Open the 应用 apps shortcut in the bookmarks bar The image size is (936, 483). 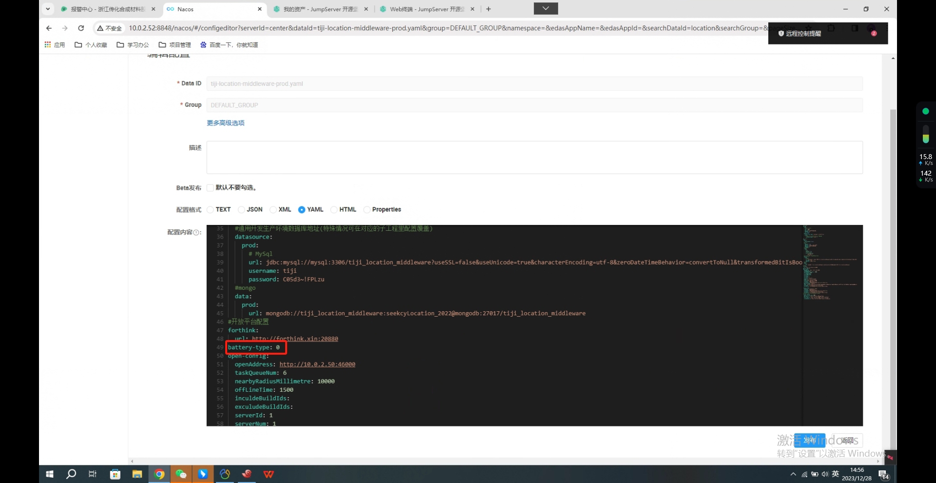(x=55, y=45)
